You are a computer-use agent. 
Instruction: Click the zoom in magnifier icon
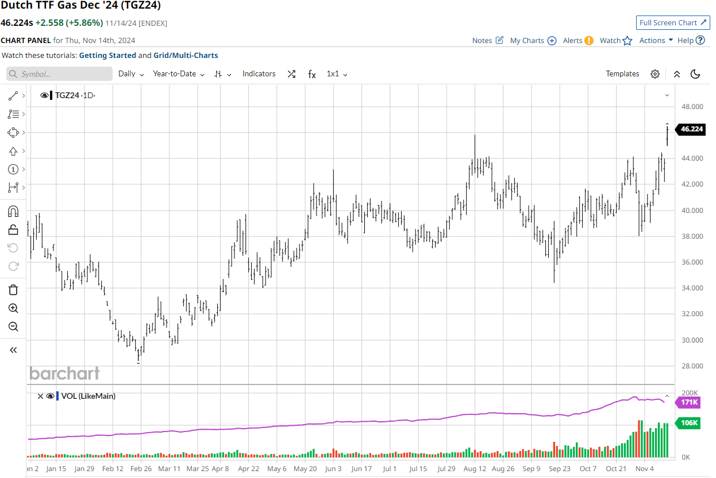click(x=13, y=308)
